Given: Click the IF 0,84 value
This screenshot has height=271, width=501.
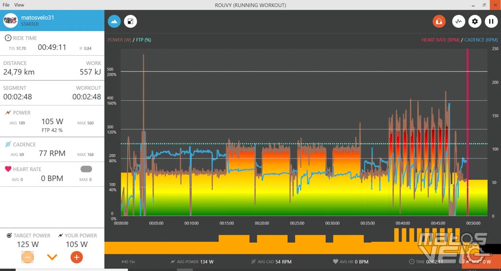Looking at the screenshot, I should pyautogui.click(x=85, y=48).
